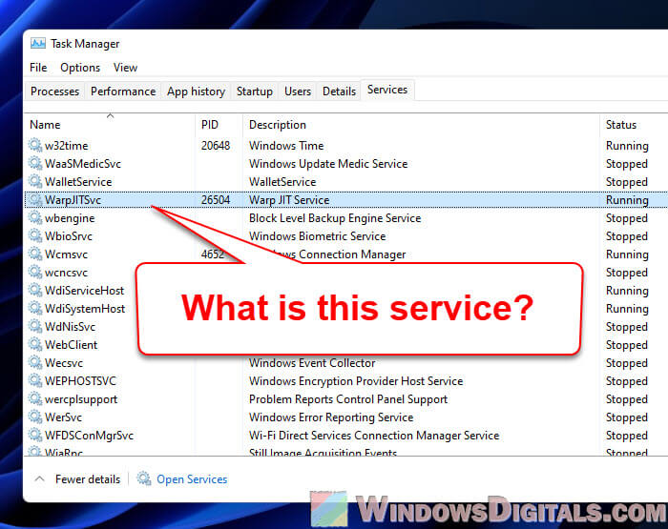This screenshot has height=529, width=668.
Task: Click the gear icon beside WdNisSvc
Action: click(x=35, y=326)
